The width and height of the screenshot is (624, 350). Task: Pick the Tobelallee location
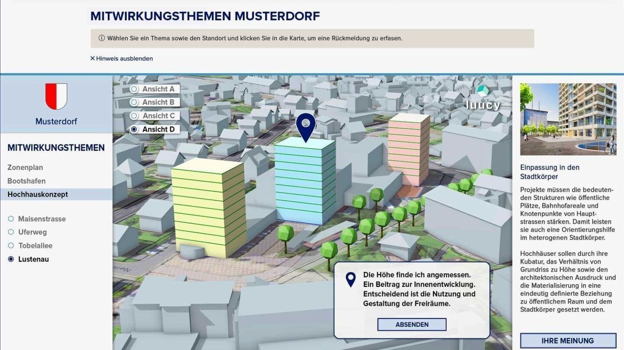click(11, 246)
